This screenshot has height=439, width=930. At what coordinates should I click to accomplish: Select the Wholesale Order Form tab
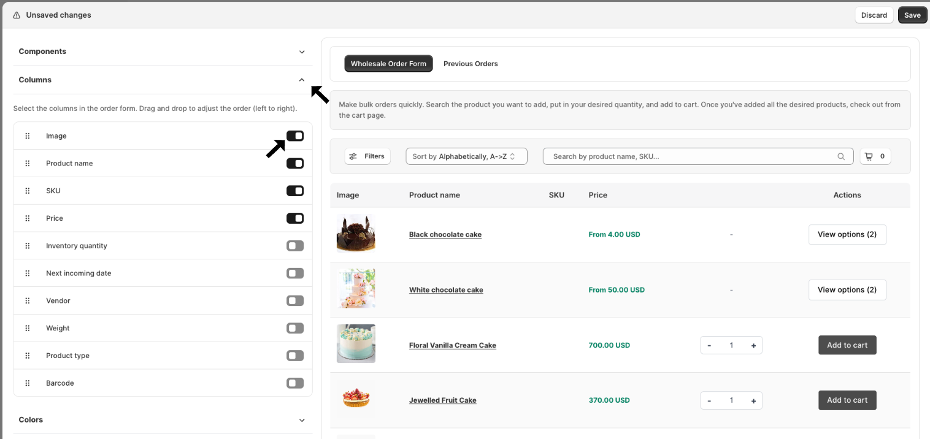pyautogui.click(x=388, y=64)
